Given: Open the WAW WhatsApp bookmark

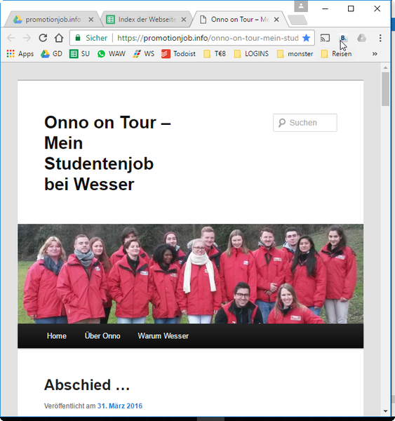Looking at the screenshot, I should click(112, 54).
